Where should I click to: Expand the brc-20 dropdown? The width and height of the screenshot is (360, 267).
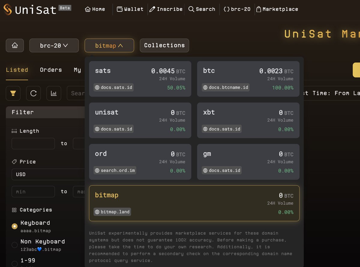54,45
